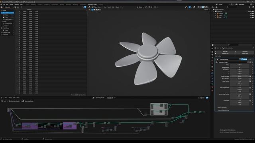The width and height of the screenshot is (255, 143).
Task: Toggle modifier display in render
Action: click(x=246, y=59)
